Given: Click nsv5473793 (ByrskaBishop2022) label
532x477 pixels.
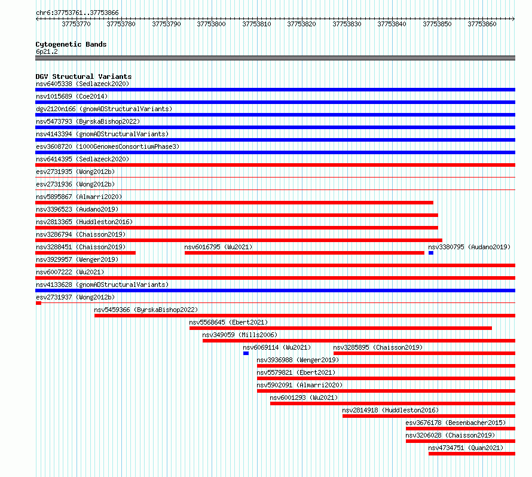Looking at the screenshot, I should (x=88, y=121).
